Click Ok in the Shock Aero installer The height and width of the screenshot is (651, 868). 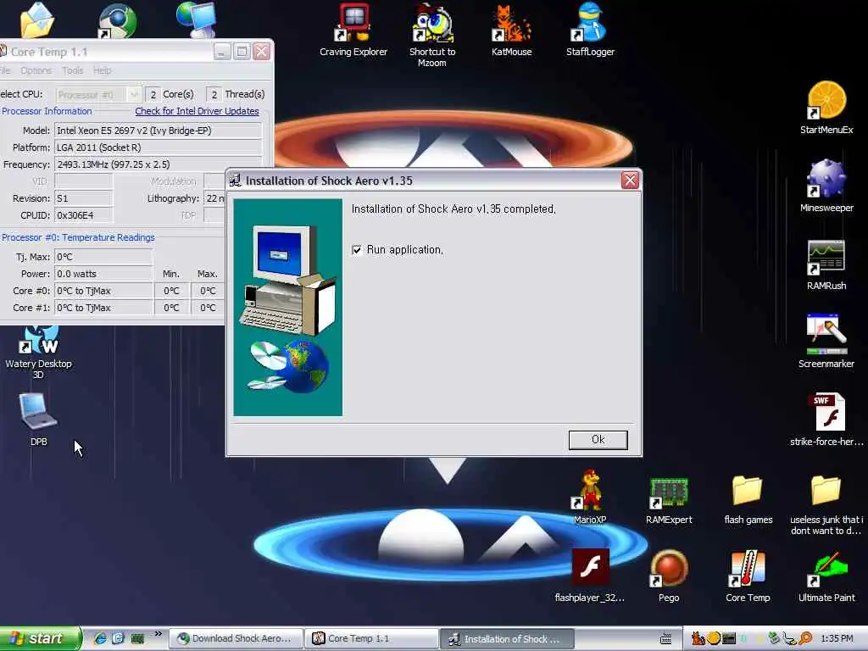pyautogui.click(x=598, y=440)
